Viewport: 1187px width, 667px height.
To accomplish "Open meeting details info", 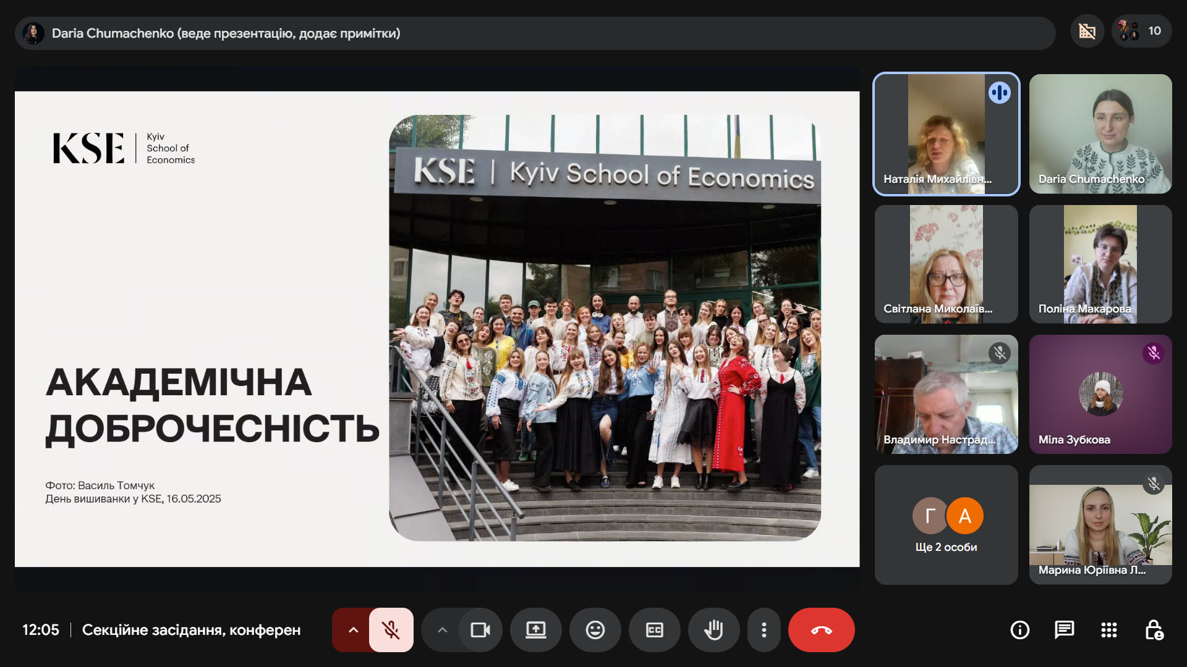I will coord(1020,630).
